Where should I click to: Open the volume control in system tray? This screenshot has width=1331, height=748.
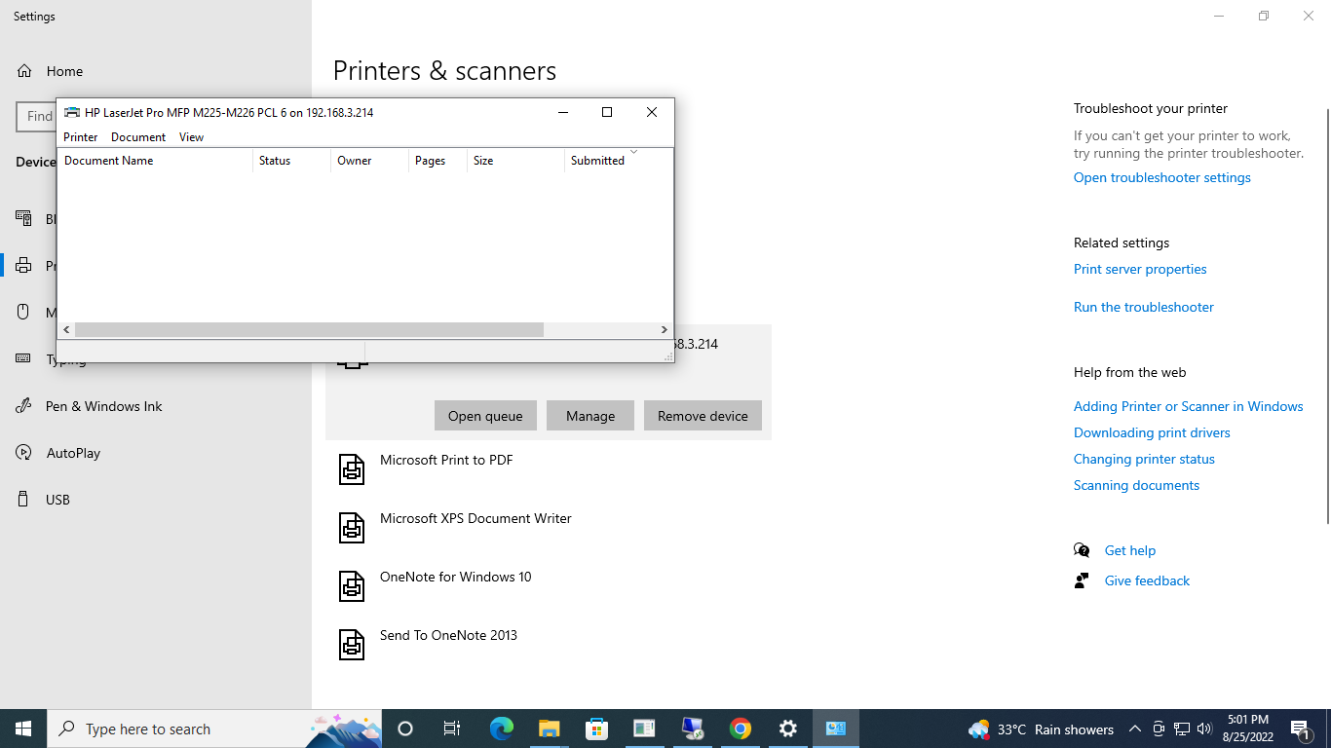coord(1204,729)
